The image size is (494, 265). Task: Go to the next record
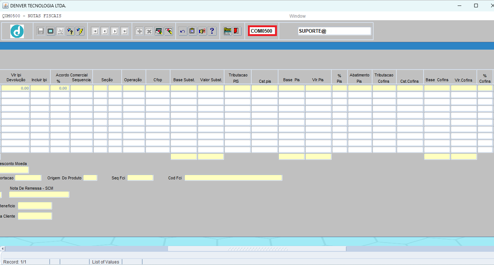pos(115,31)
